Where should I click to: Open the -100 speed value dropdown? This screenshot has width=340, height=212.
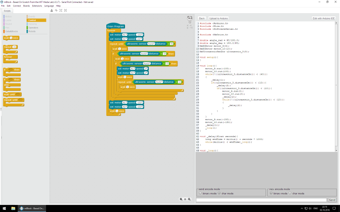point(139,35)
